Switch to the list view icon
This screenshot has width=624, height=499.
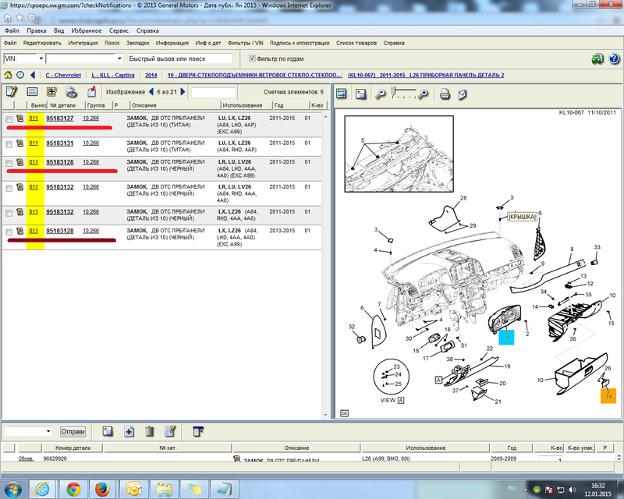[32, 92]
